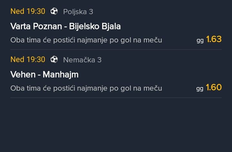This screenshot has height=152, width=232.
Task: Click the bet description under Vehen - Manhajm
Action: click(86, 88)
